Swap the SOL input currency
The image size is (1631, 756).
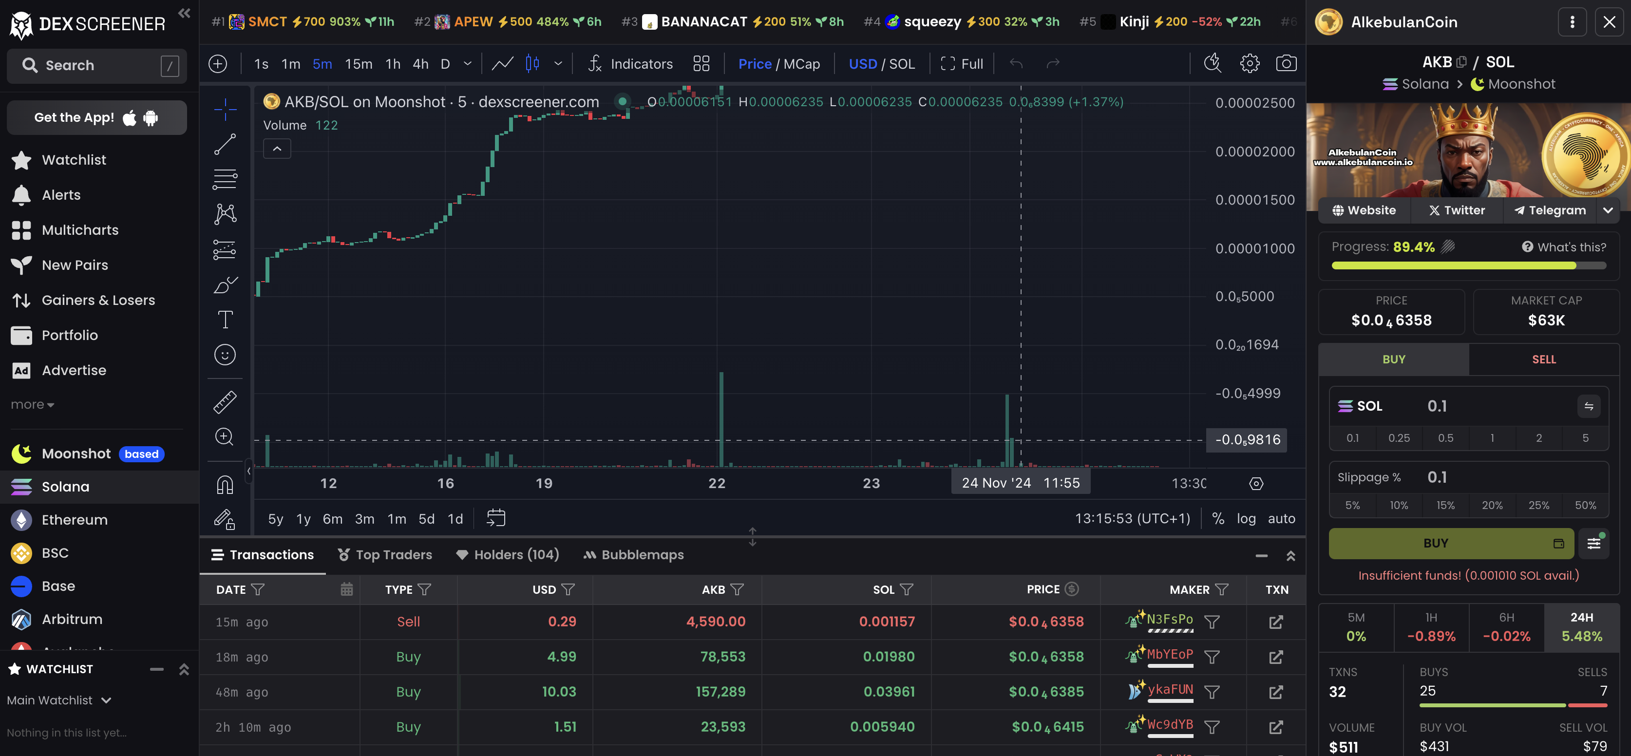click(1589, 406)
